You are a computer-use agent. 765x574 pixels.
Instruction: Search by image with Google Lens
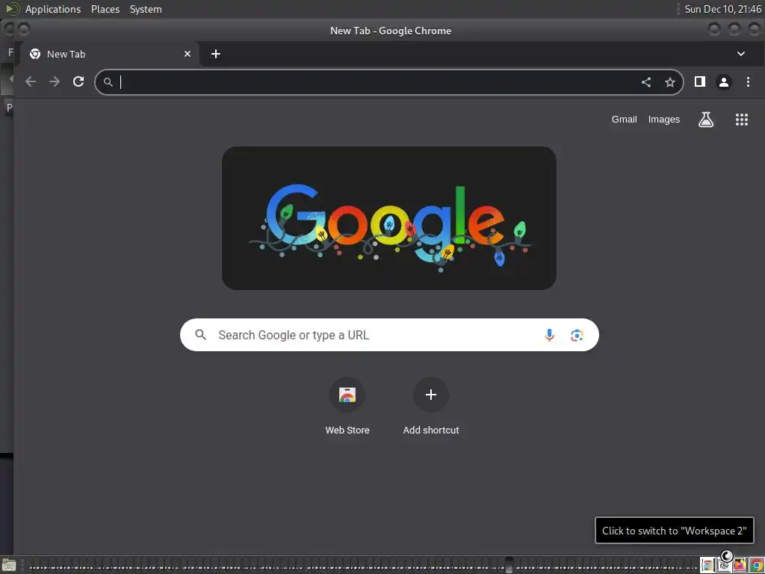pyautogui.click(x=577, y=335)
